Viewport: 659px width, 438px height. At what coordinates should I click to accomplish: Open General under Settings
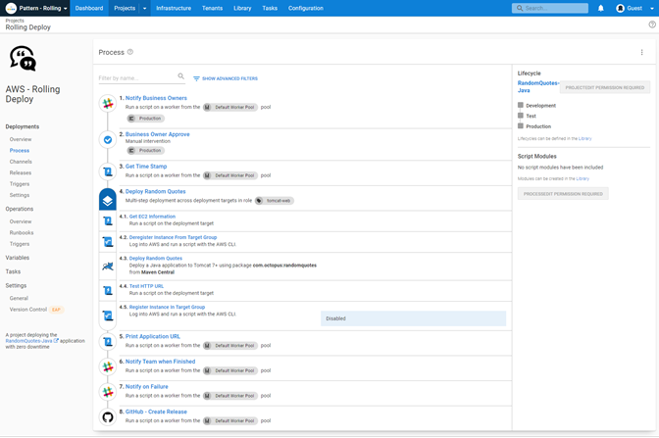click(x=19, y=298)
